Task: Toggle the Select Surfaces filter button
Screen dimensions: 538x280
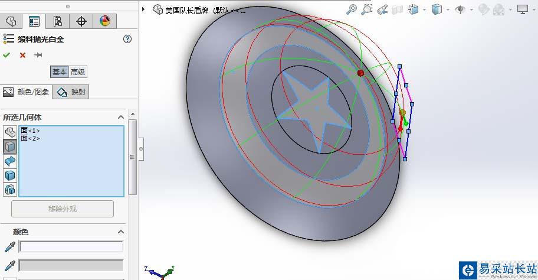Action: [x=11, y=161]
